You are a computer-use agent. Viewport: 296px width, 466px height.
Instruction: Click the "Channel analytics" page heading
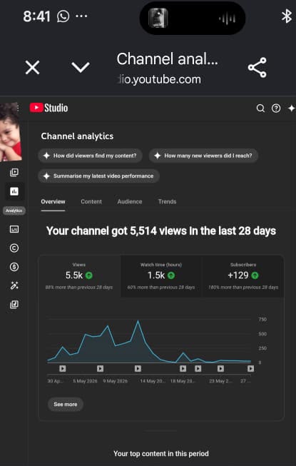77,136
